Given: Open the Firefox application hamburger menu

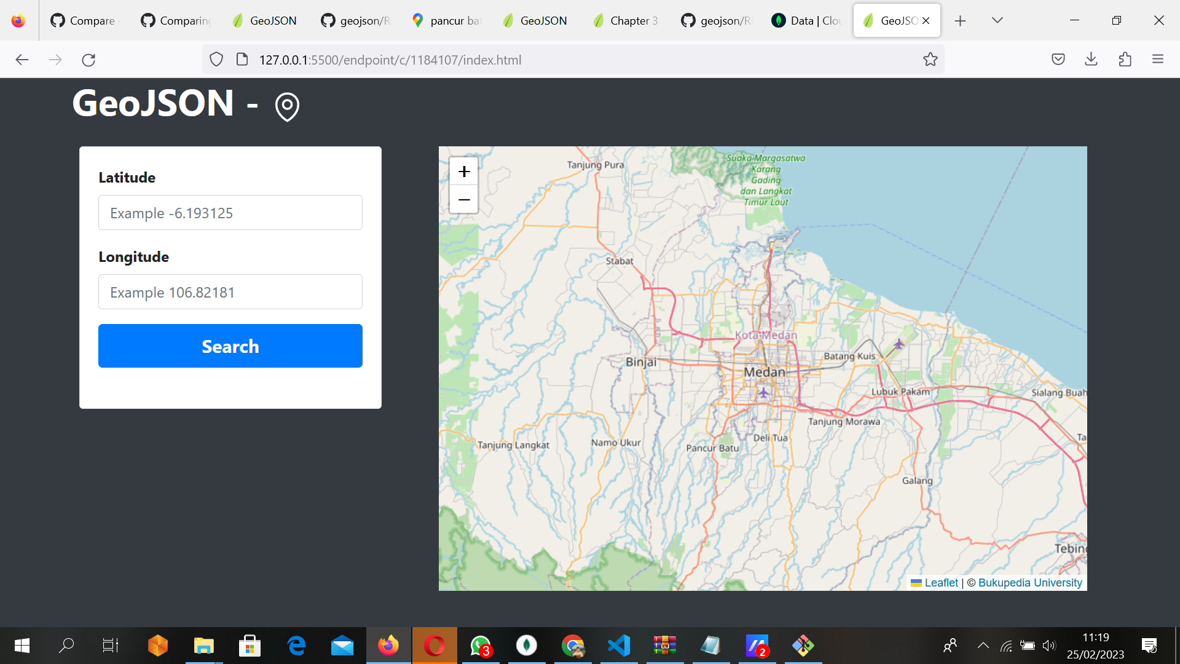Looking at the screenshot, I should 1158,60.
